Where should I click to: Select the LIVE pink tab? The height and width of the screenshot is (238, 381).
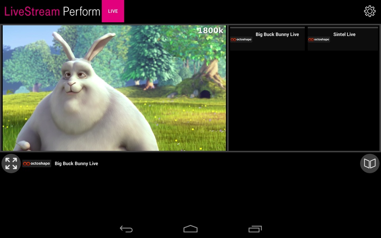(113, 11)
